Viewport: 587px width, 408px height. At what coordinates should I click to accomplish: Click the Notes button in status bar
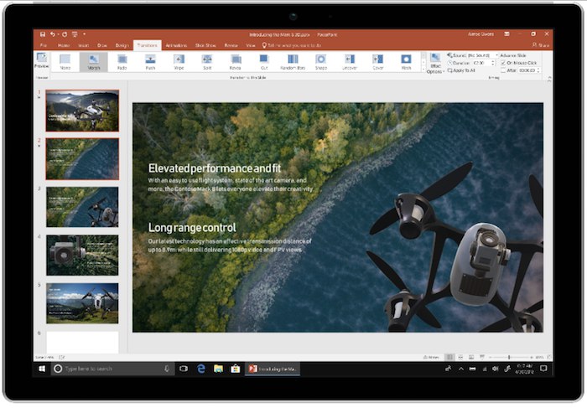(431, 357)
